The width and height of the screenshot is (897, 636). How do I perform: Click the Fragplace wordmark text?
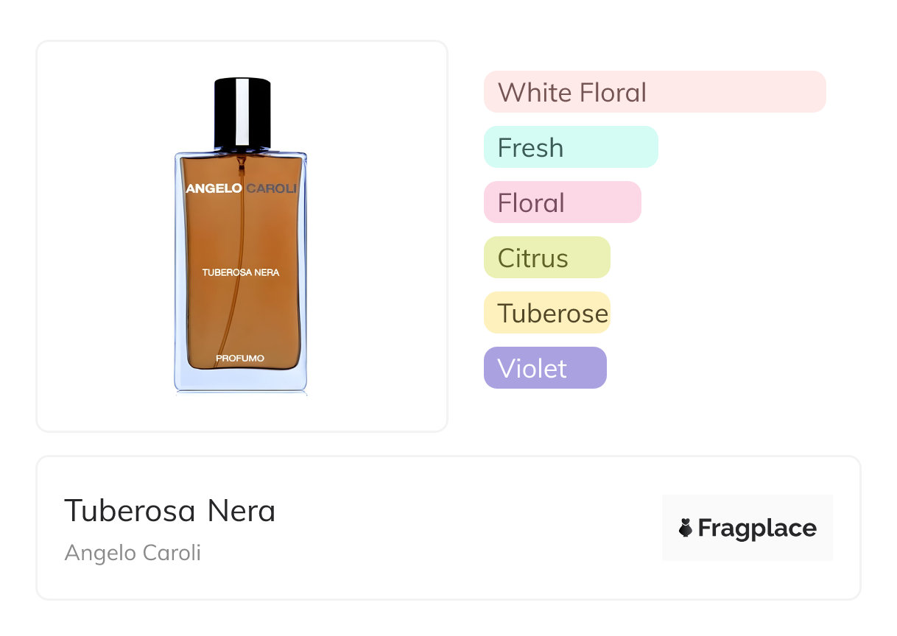click(757, 528)
